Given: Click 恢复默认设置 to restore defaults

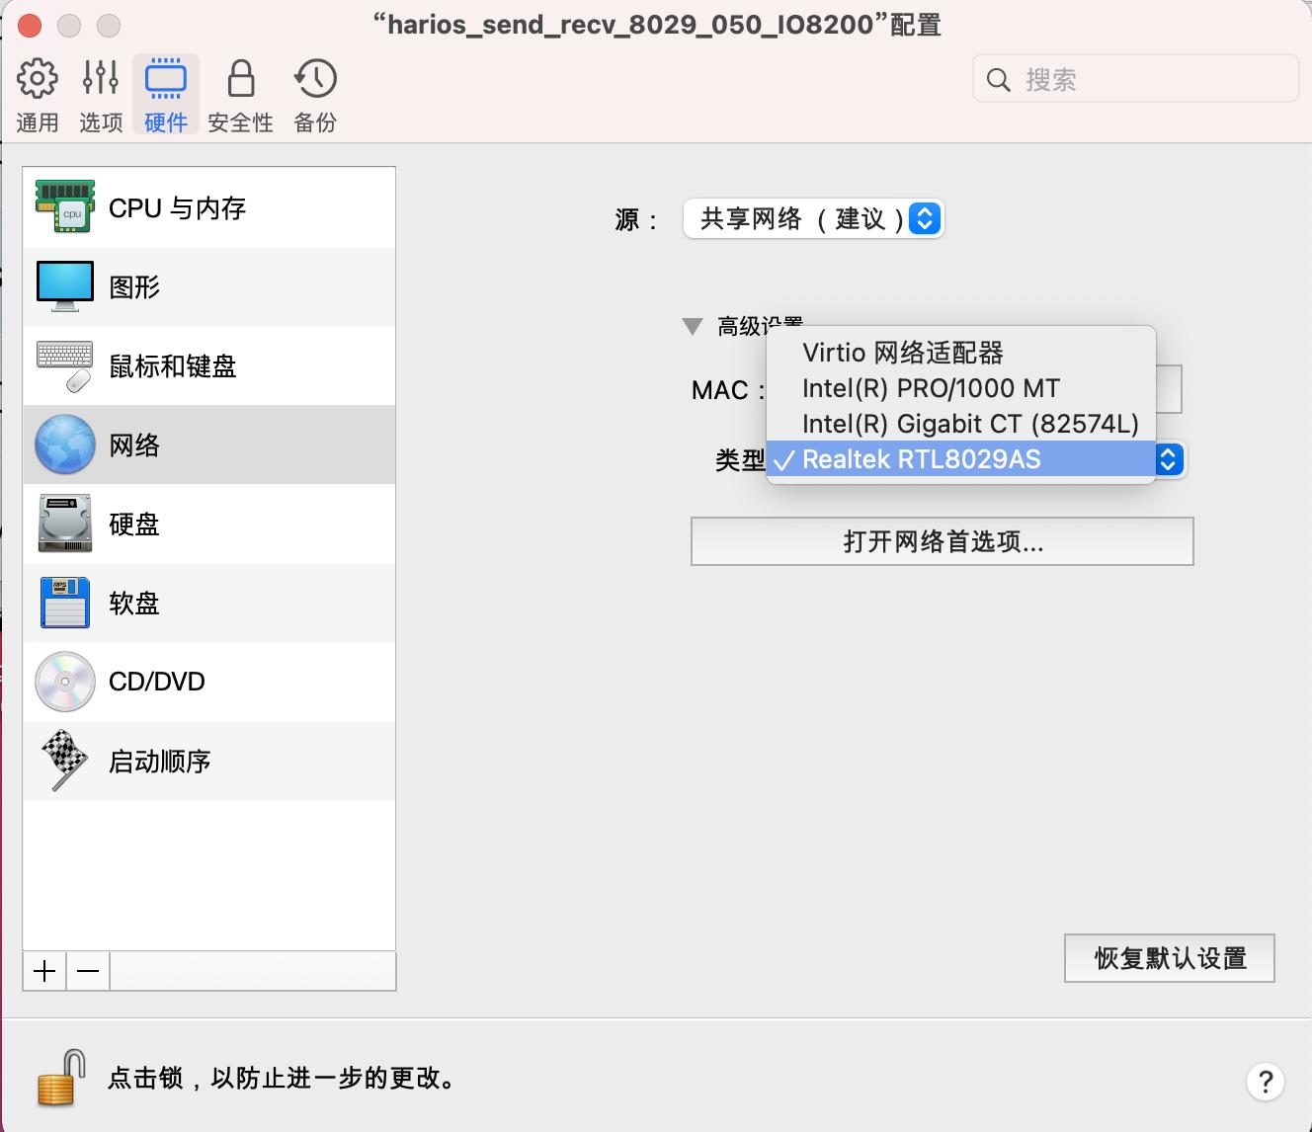Looking at the screenshot, I should (x=1168, y=957).
